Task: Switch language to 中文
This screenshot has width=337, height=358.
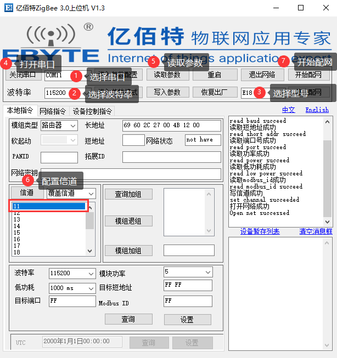Action: [288, 110]
